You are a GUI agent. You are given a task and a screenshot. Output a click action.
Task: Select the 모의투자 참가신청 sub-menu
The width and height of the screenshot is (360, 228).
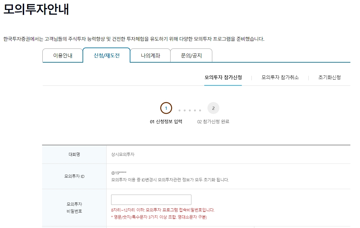[223, 77]
